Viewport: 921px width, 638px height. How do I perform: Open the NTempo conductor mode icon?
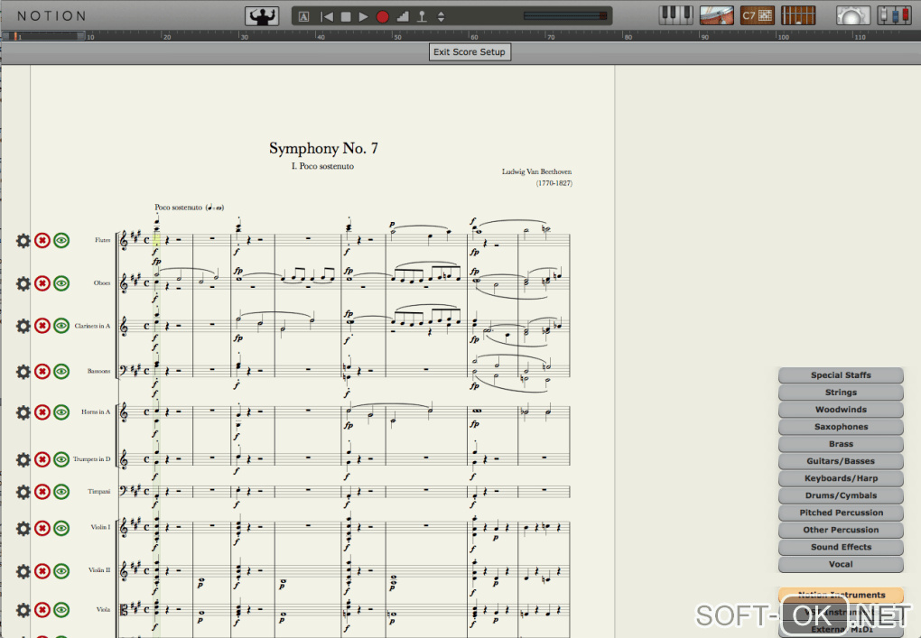pos(262,16)
